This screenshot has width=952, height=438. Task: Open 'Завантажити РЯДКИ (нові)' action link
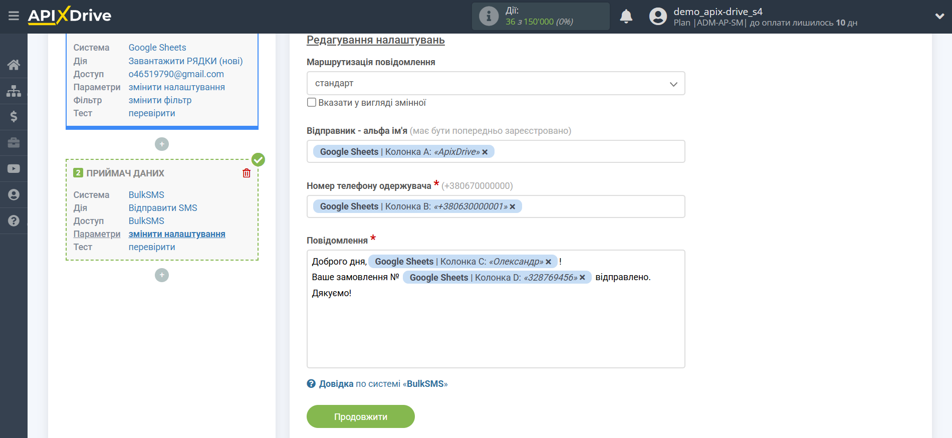185,61
